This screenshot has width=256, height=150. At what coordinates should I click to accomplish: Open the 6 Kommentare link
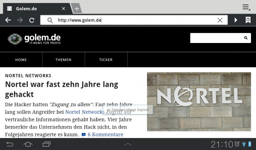coord(105,134)
